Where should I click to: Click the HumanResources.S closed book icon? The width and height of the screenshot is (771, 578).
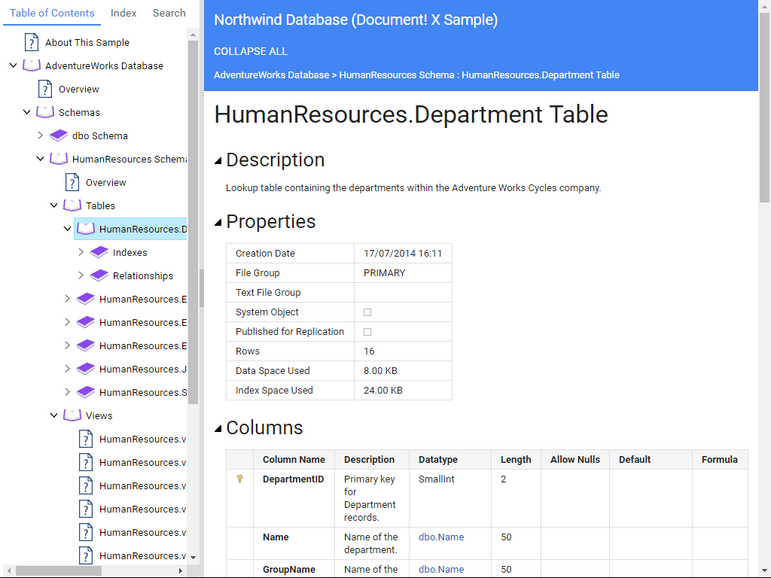(x=86, y=392)
